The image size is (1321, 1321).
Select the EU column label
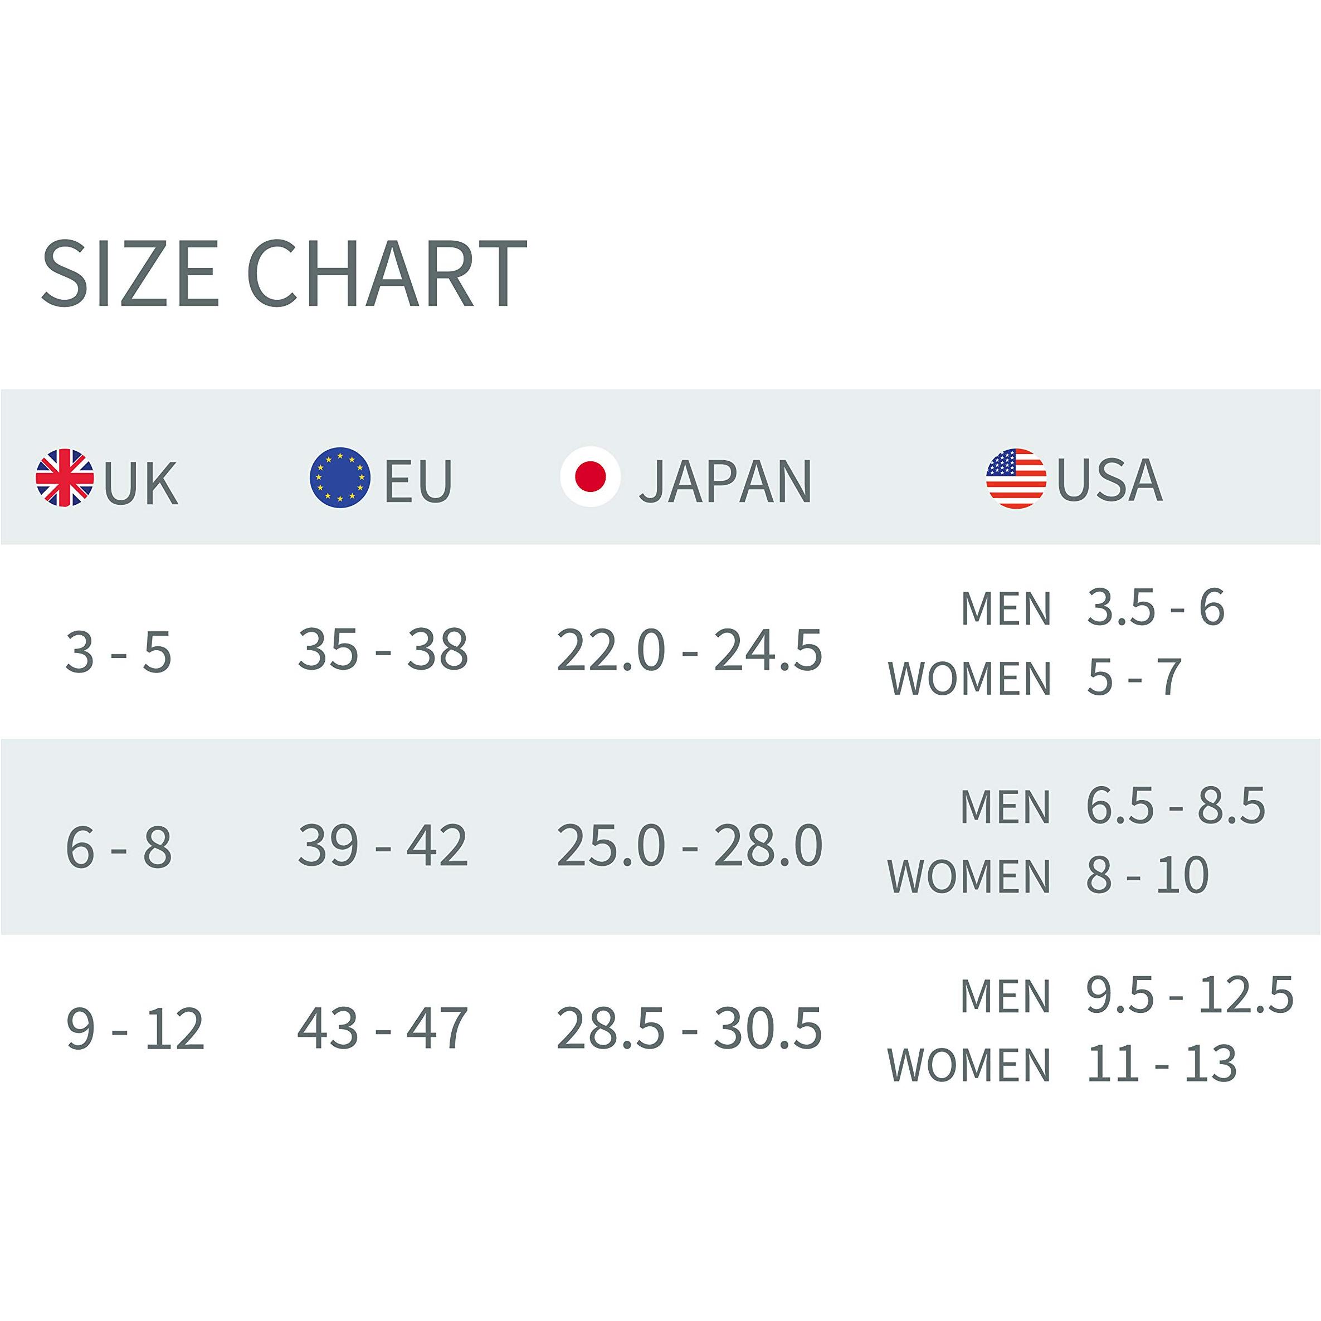click(418, 481)
